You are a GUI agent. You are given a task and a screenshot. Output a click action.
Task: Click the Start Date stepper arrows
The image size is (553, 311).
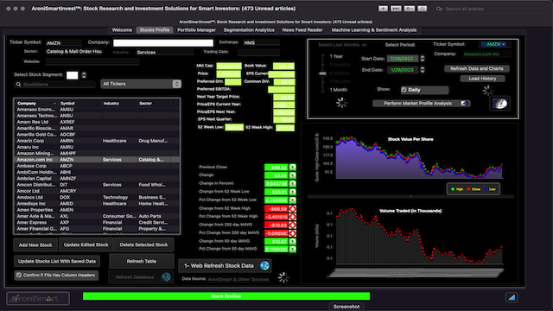point(423,59)
